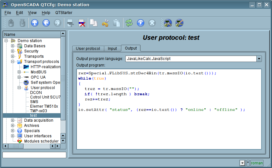Image resolution: width=272 pixels, height=168 pixels.
Task: Click the roman user button in status bar
Action: point(257,163)
